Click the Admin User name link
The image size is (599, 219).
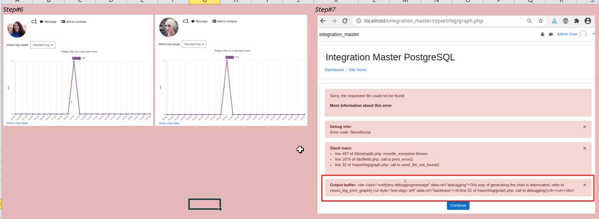pyautogui.click(x=567, y=35)
